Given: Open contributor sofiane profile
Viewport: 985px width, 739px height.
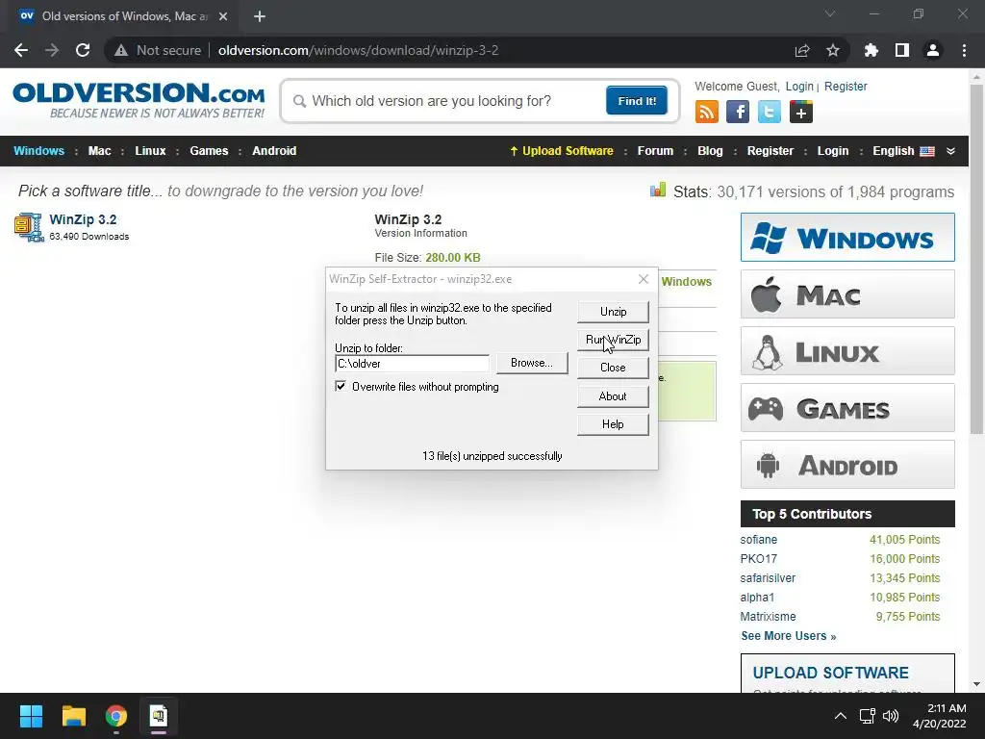Looking at the screenshot, I should pos(758,540).
